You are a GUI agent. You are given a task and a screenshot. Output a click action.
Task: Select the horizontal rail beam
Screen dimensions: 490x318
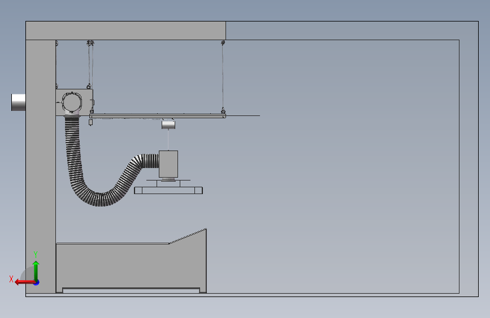click(158, 116)
